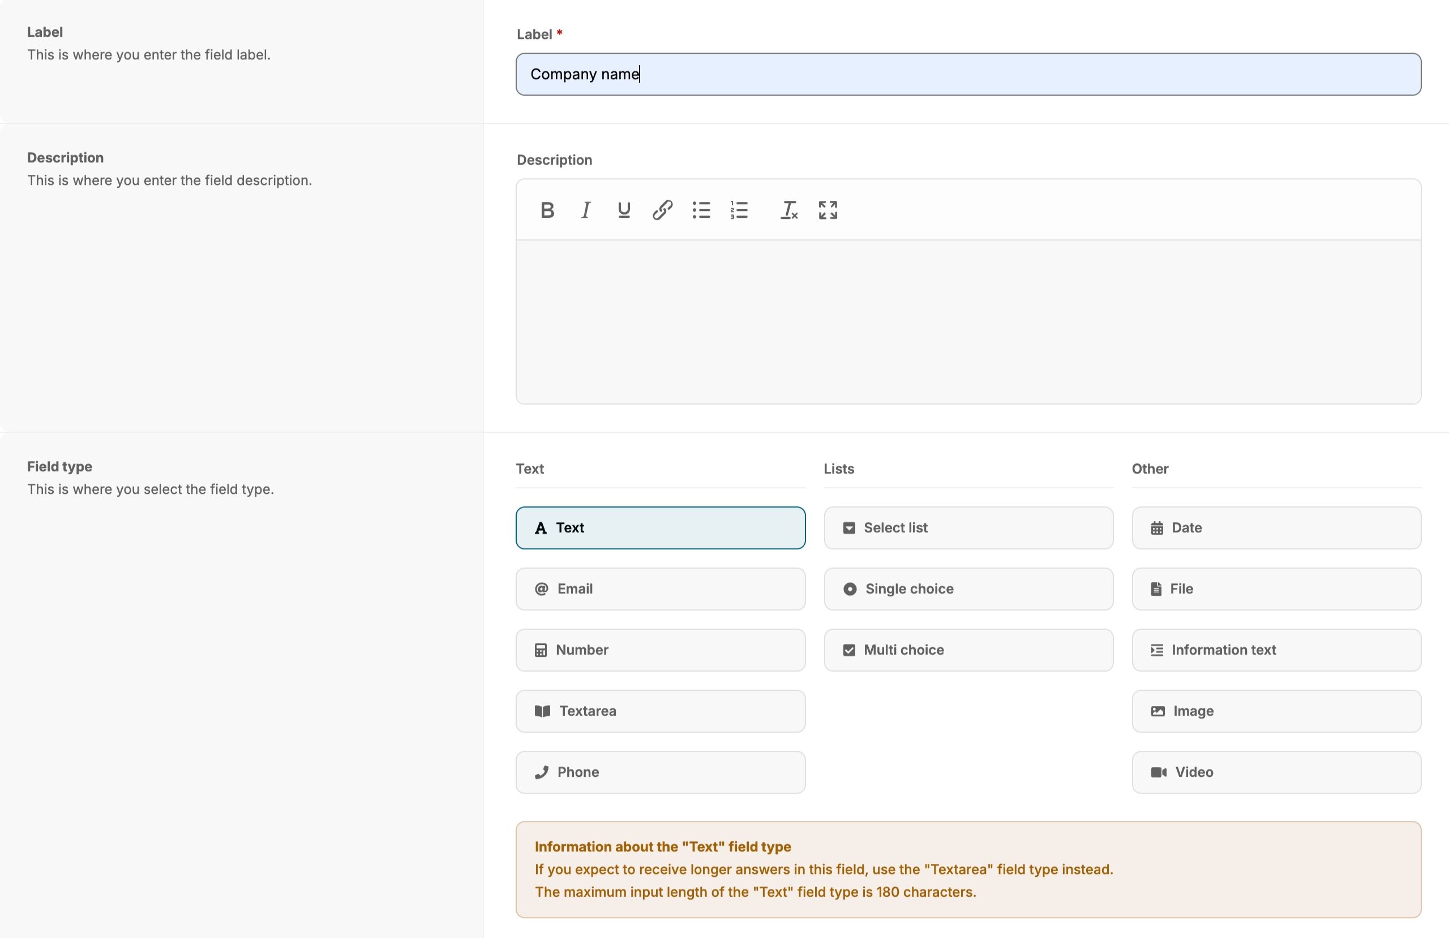Viewport: 1449px width, 938px height.
Task: Apply italic formatting in description toolbar
Action: 586,210
